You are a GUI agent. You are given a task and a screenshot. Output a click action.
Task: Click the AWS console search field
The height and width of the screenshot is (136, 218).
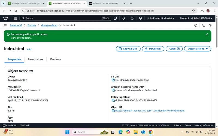point(65,18)
